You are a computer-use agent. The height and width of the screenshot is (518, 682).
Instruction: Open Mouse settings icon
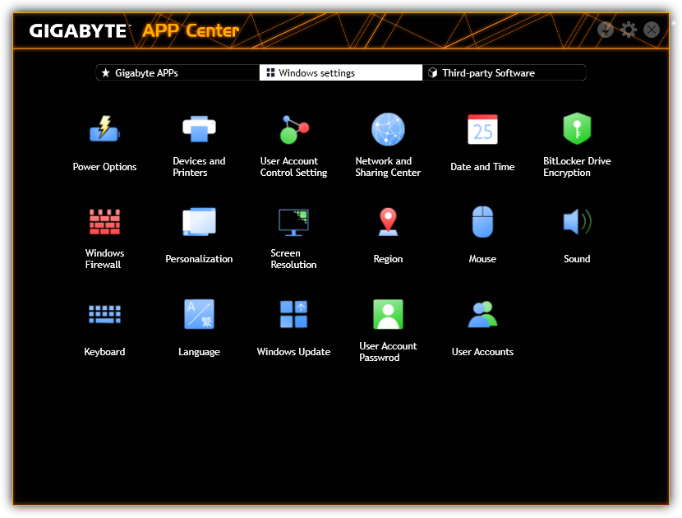482,221
